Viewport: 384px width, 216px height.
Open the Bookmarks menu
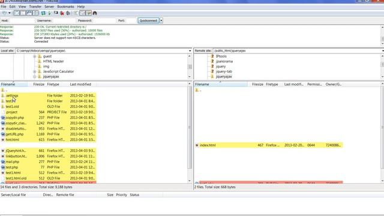(65, 7)
